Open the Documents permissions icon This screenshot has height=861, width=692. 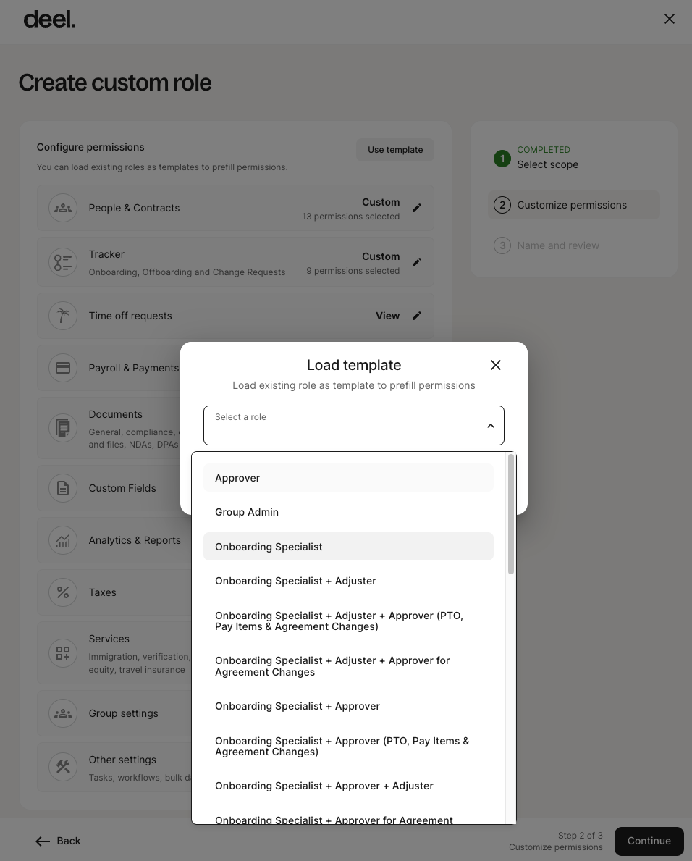pyautogui.click(x=63, y=428)
